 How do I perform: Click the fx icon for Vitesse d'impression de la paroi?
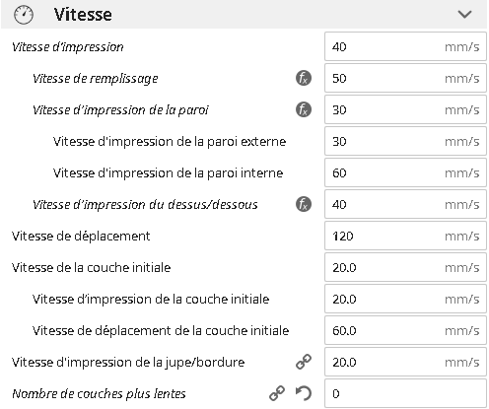coord(304,109)
